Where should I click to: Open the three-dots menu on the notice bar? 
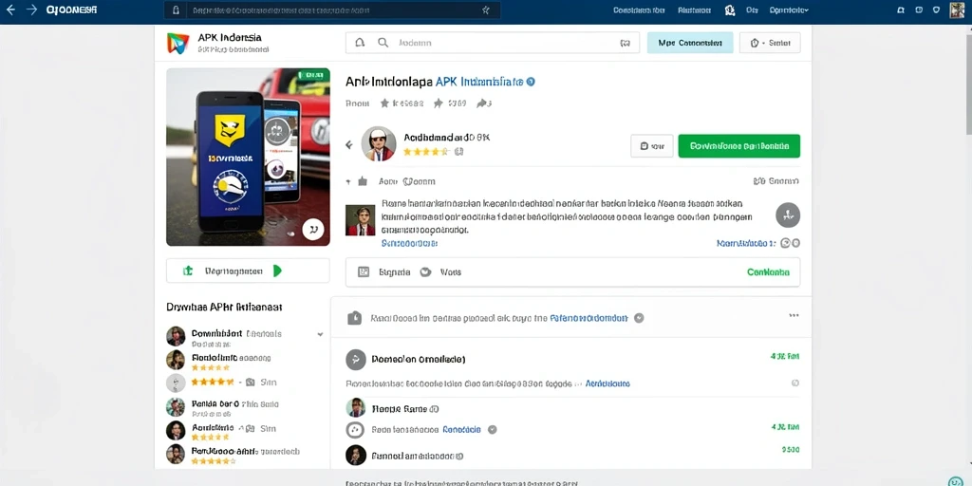[794, 315]
